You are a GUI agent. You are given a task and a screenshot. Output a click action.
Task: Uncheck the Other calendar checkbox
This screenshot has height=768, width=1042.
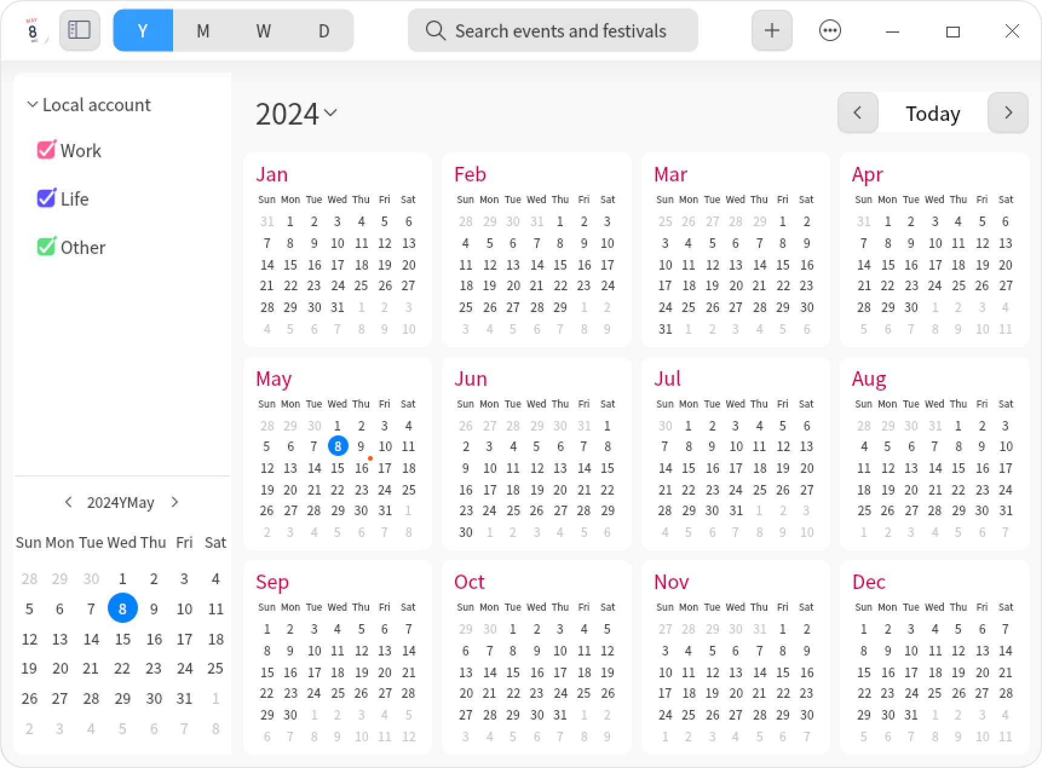pos(46,247)
